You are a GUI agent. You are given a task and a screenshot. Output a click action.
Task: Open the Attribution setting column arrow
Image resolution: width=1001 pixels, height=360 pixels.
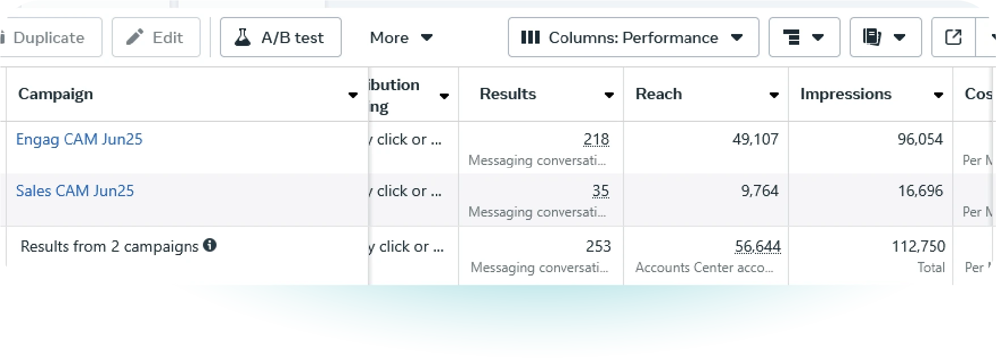pyautogui.click(x=444, y=96)
